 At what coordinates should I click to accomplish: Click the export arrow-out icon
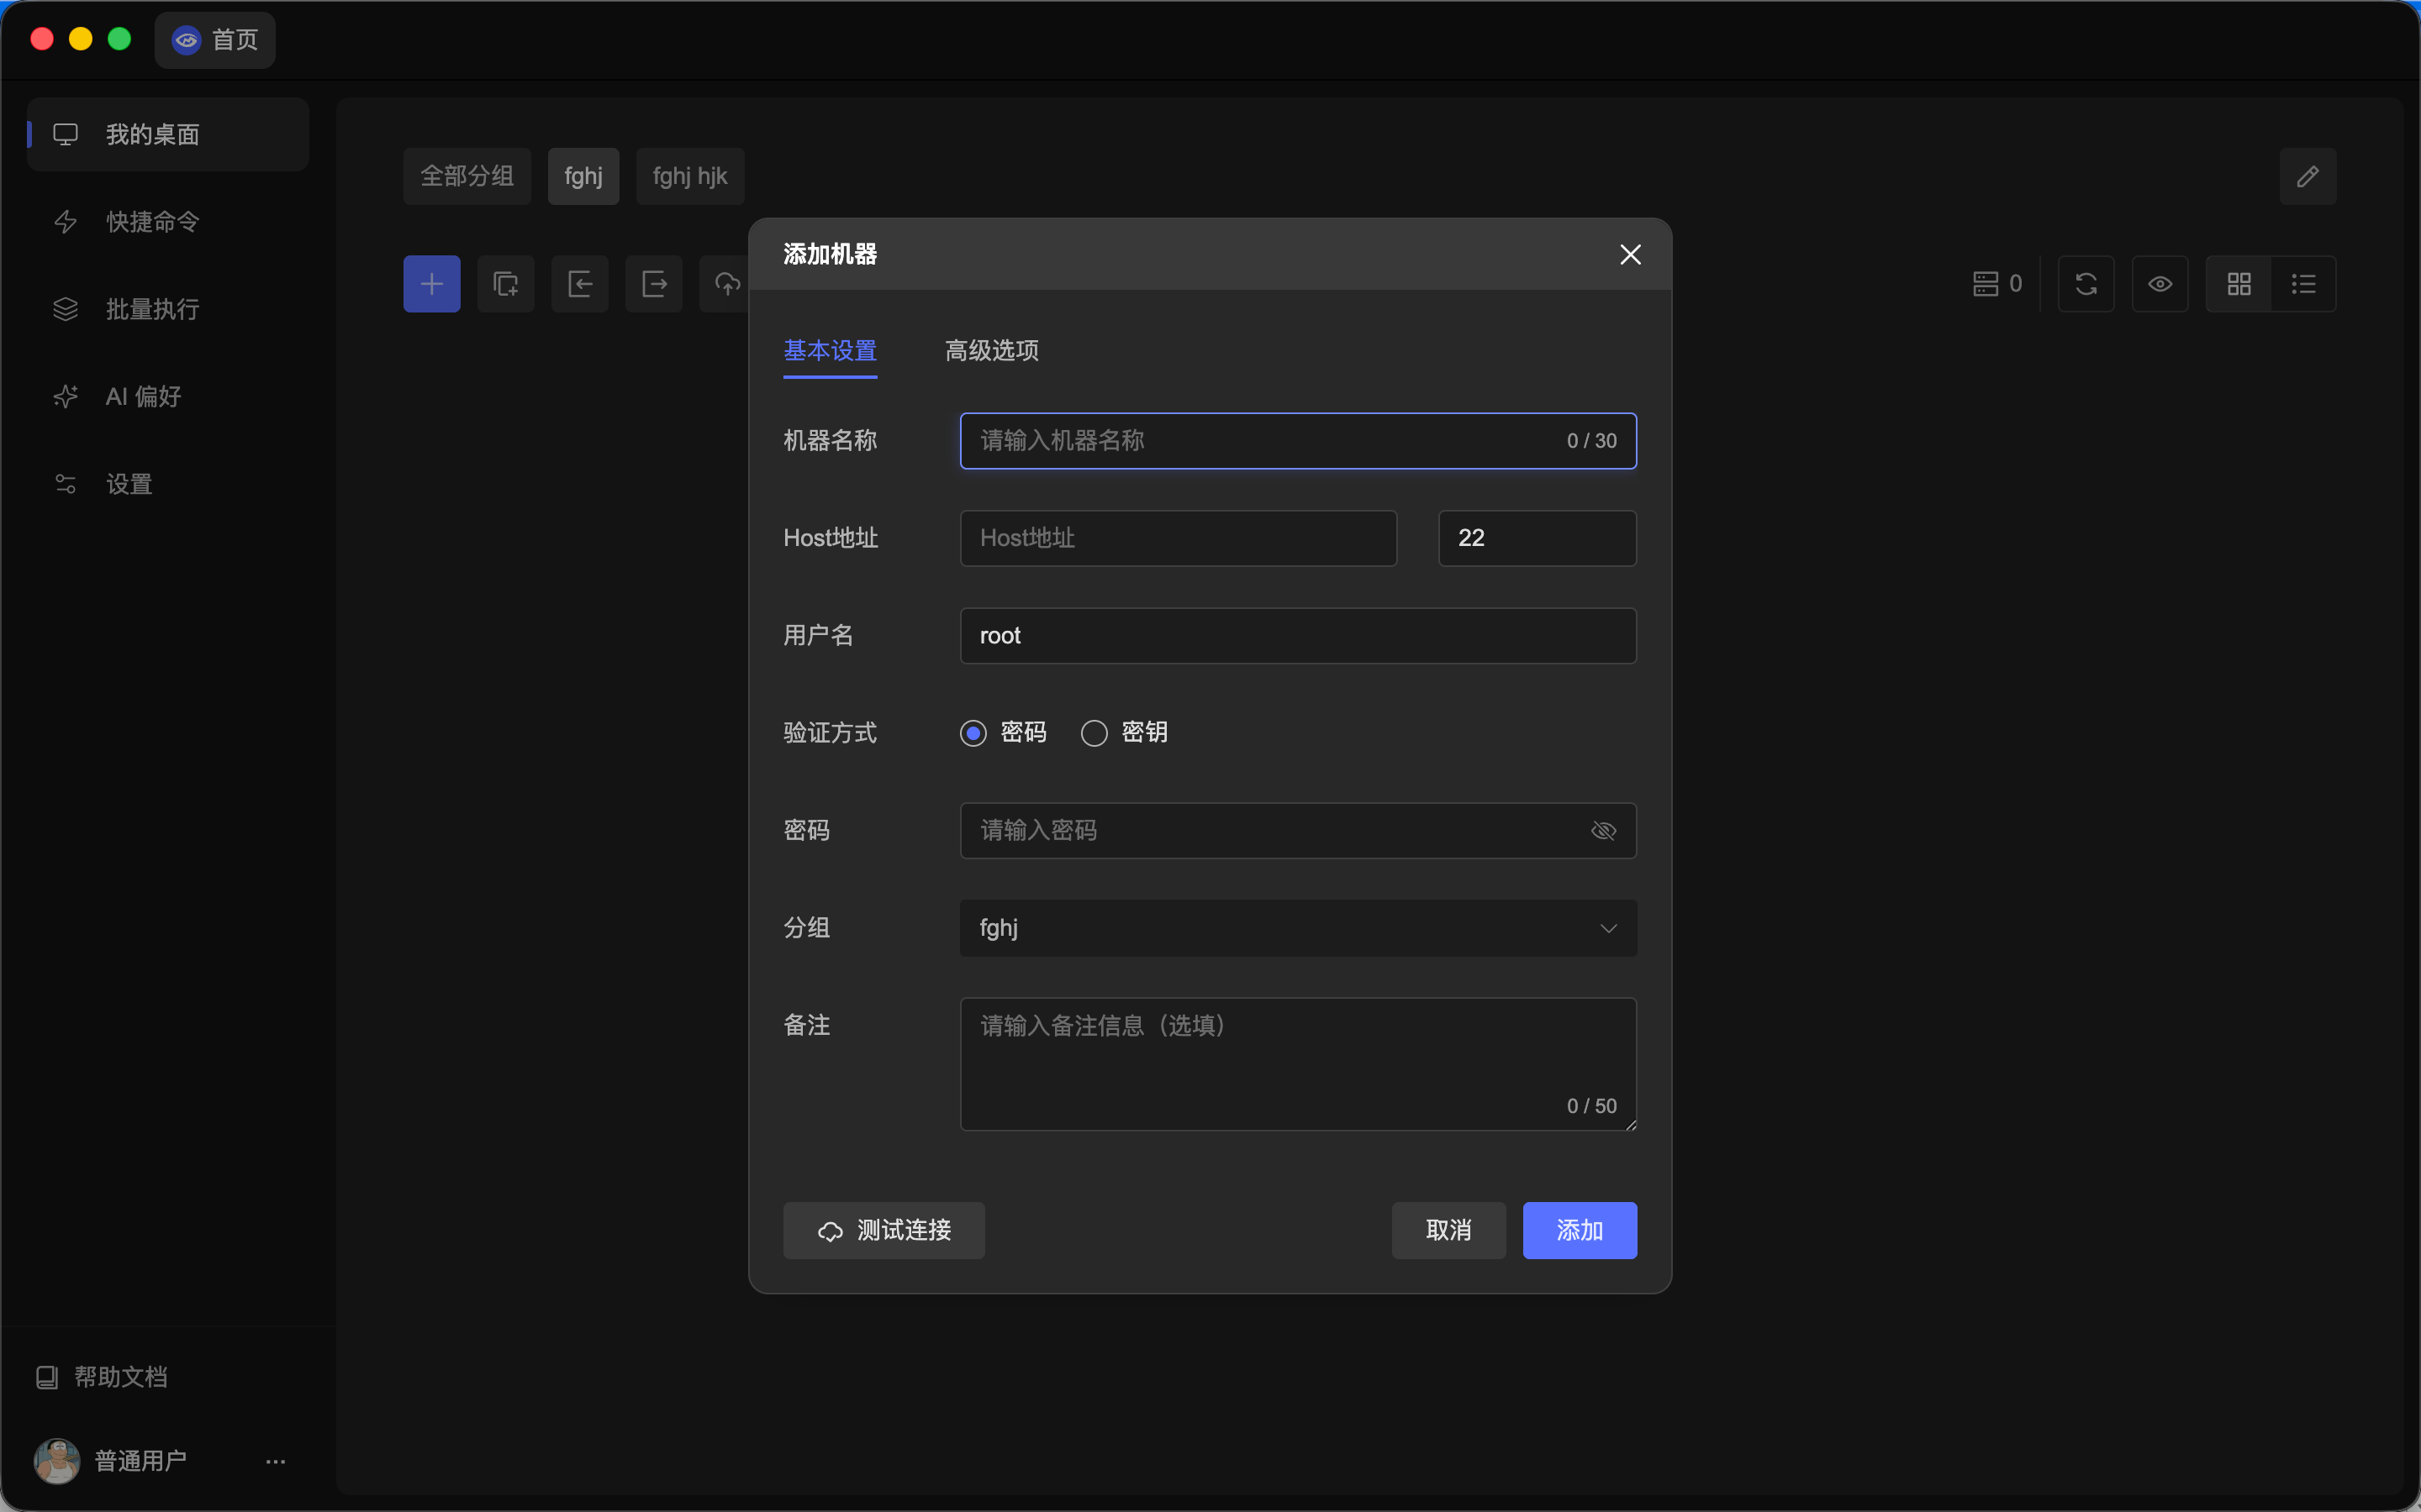point(654,284)
